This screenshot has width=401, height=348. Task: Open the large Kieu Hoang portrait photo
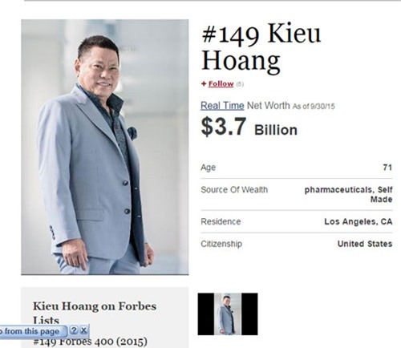point(105,147)
